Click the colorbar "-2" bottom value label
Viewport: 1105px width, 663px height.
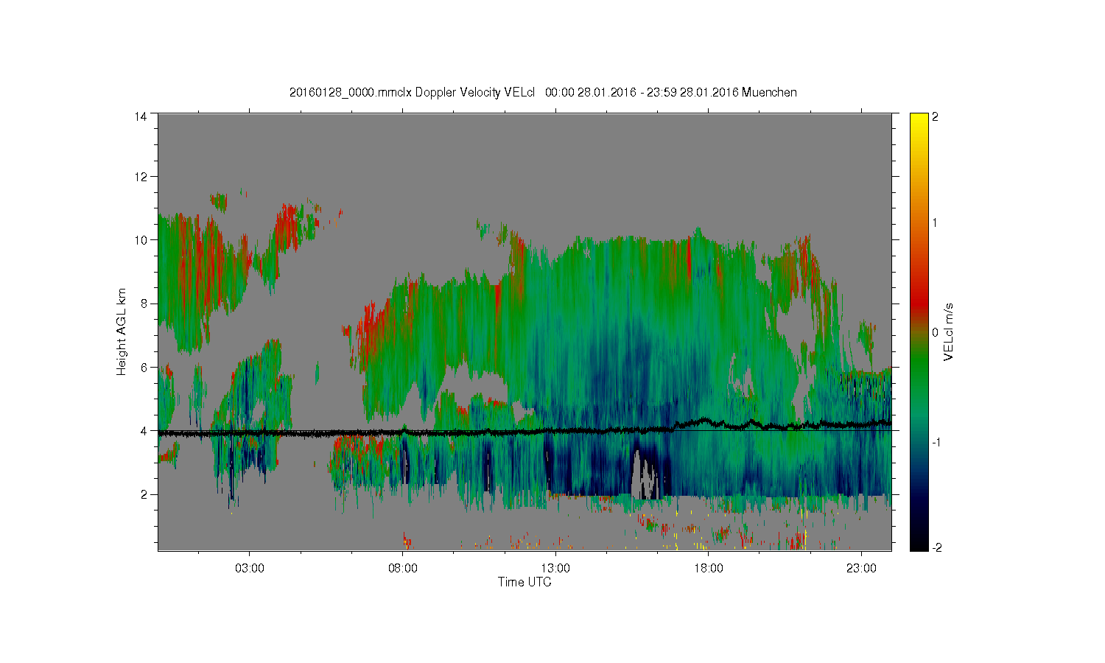(x=937, y=548)
